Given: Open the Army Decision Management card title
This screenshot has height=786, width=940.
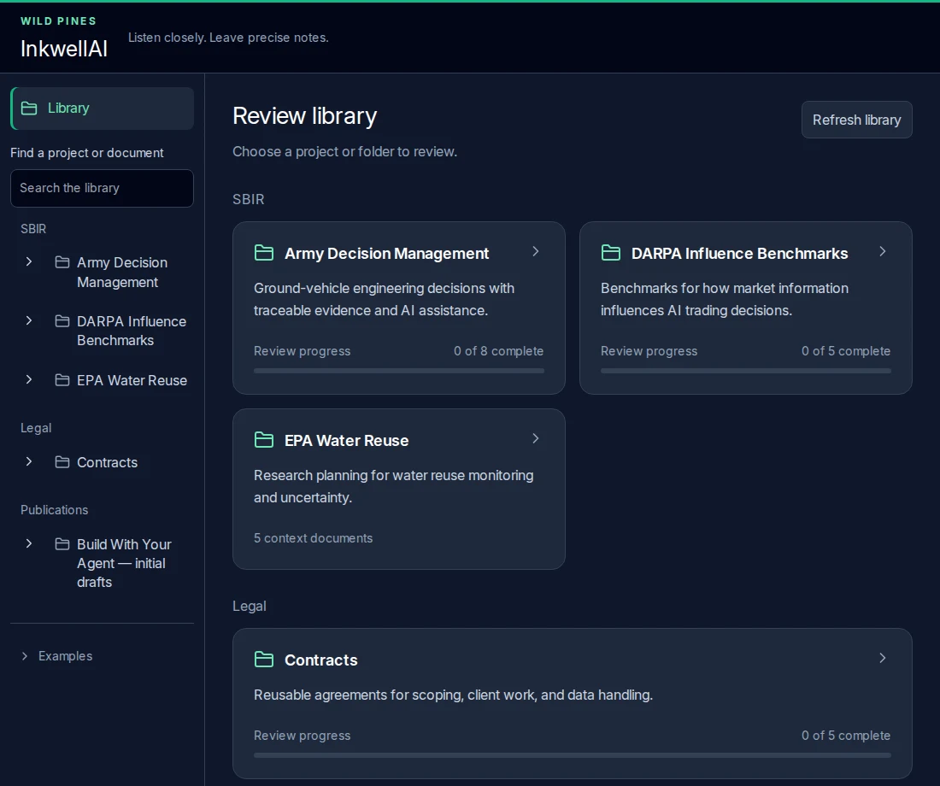Looking at the screenshot, I should (386, 254).
